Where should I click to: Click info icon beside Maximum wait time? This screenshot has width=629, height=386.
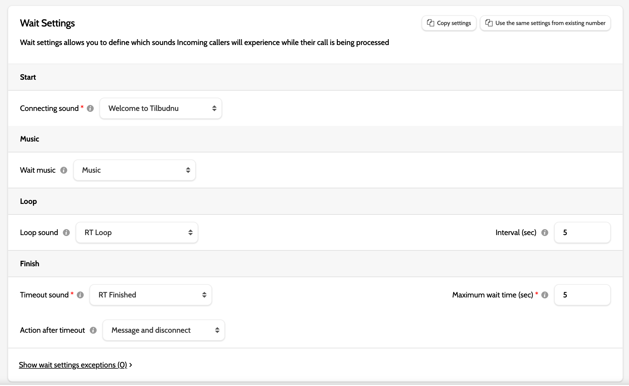click(x=545, y=295)
